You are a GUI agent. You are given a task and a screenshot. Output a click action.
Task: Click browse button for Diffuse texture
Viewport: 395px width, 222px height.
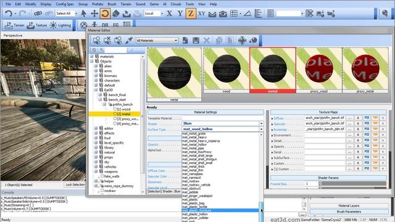click(349, 118)
